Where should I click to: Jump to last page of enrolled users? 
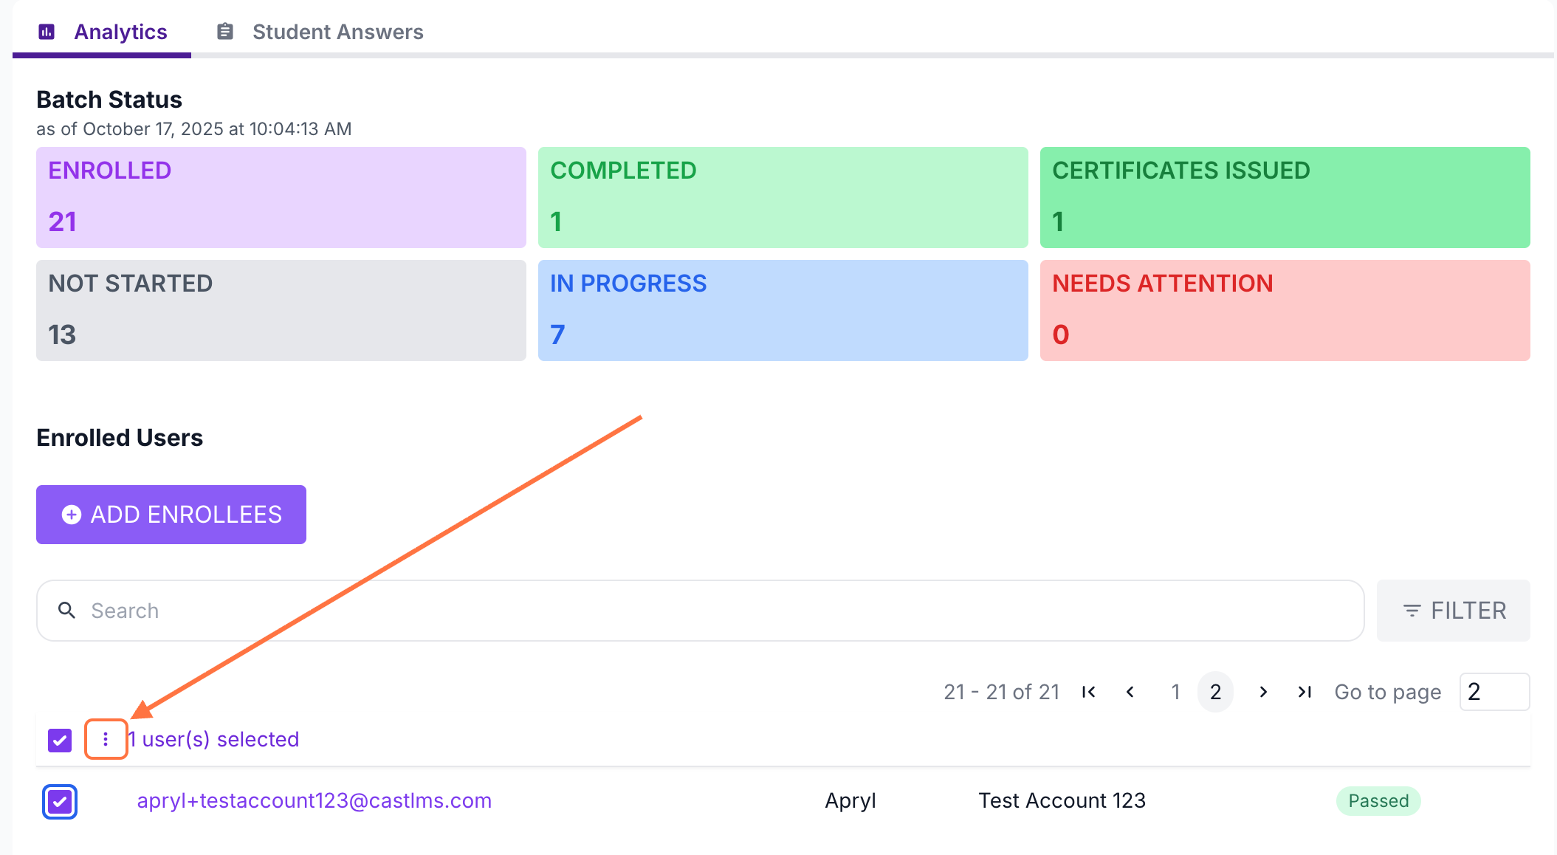click(1305, 692)
